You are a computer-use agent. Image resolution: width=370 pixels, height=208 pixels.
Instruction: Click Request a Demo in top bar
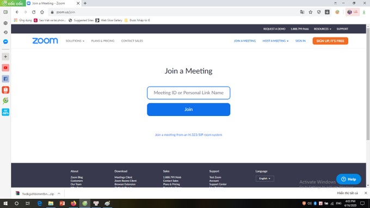274,29
